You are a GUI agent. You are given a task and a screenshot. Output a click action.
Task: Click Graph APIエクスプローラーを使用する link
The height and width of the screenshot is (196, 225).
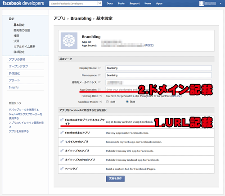click(x=26, y=116)
